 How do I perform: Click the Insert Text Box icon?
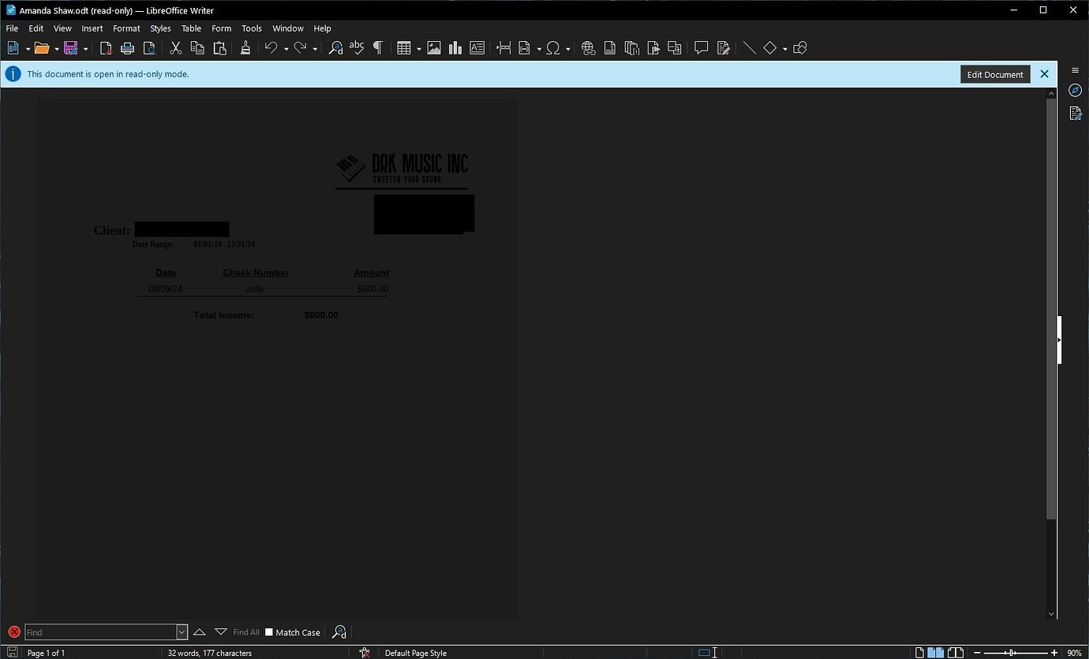pos(477,47)
